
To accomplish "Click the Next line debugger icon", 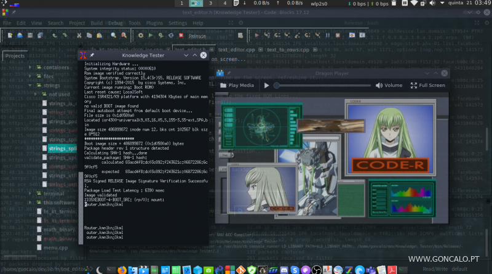I will [277, 36].
